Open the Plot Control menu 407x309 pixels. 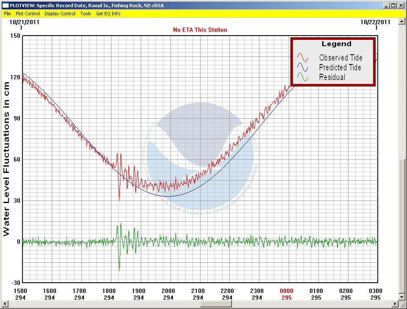[28, 14]
